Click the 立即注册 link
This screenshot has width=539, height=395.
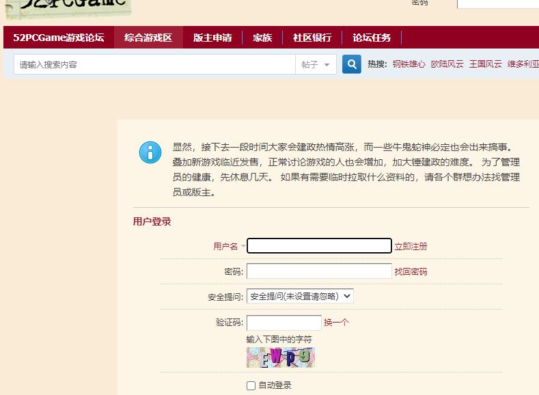(411, 246)
